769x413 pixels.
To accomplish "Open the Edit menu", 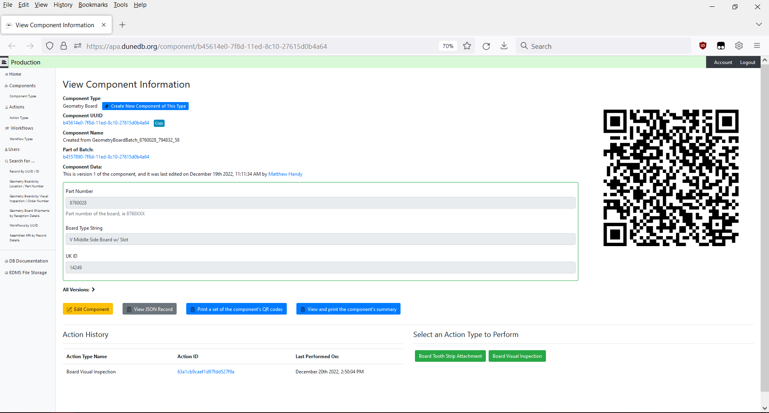I will [24, 5].
